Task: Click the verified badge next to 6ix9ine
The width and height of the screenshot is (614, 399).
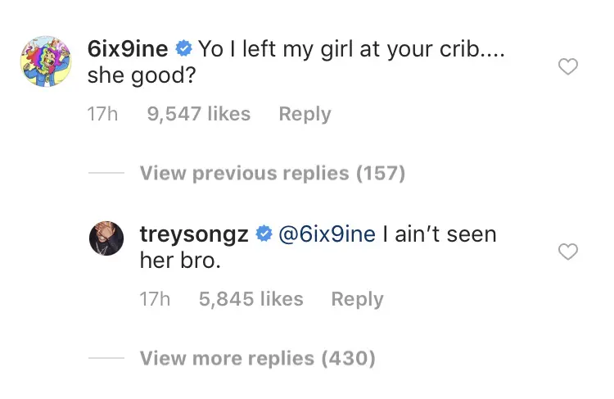Action: [184, 49]
